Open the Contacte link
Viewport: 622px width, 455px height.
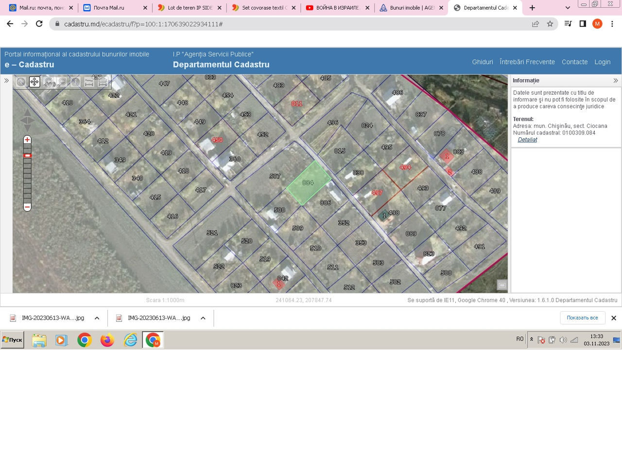574,62
